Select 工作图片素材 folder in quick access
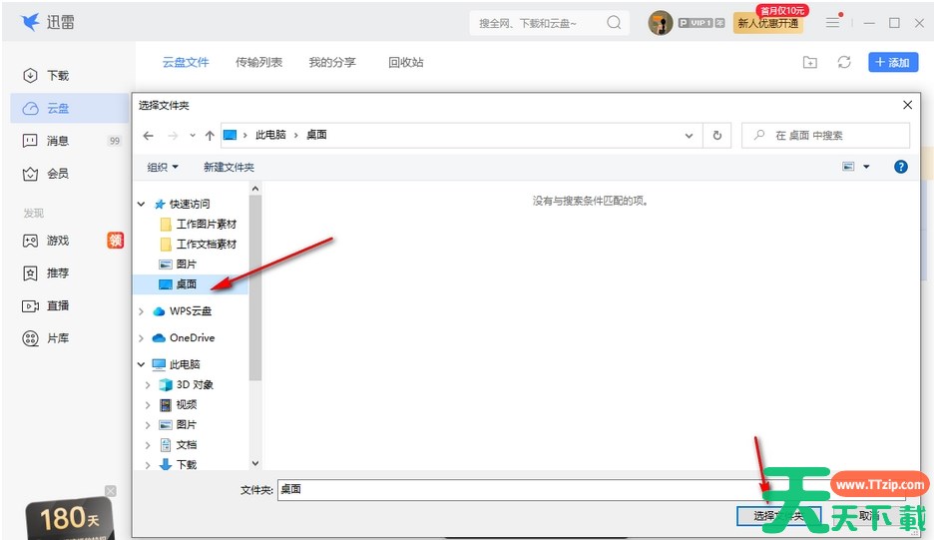The image size is (934, 540). [206, 225]
